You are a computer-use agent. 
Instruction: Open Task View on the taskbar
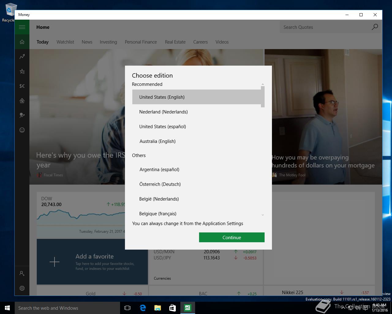click(x=127, y=308)
